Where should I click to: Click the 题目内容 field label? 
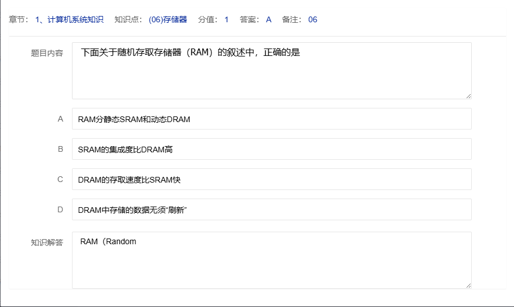pyautogui.click(x=47, y=53)
